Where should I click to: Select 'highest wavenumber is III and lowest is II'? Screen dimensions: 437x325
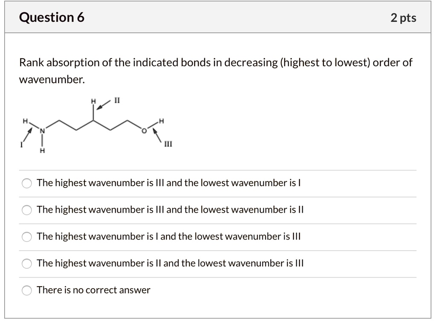[27, 210]
